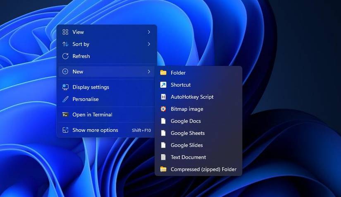Screen dimensions: 341x197
Task: Click the Bitmap image icon
Action: [x=163, y=109]
